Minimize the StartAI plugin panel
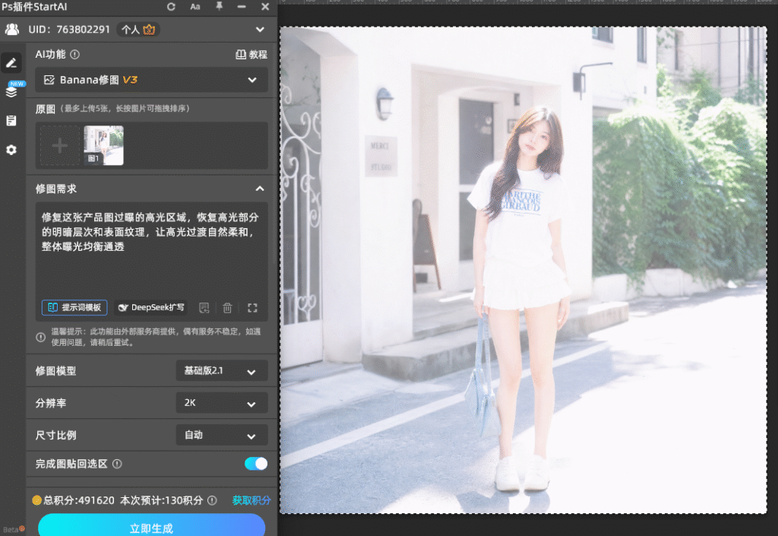Viewport: 778px width, 536px height. click(242, 7)
